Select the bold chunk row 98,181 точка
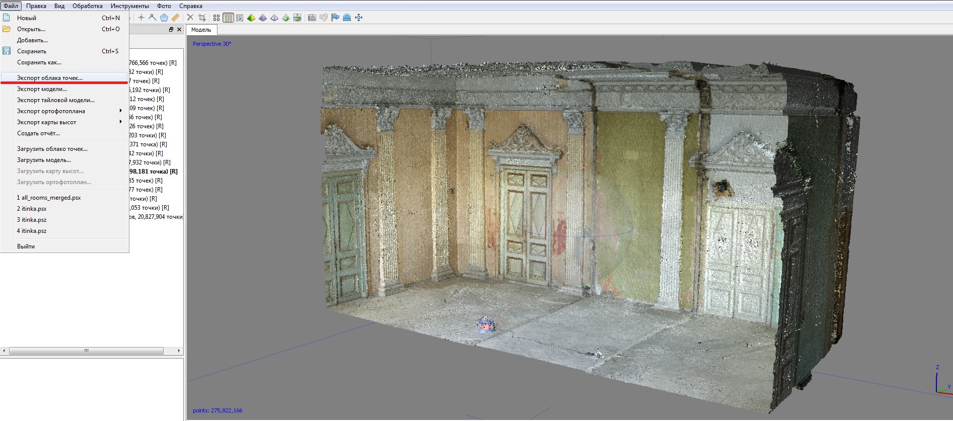 (154, 172)
